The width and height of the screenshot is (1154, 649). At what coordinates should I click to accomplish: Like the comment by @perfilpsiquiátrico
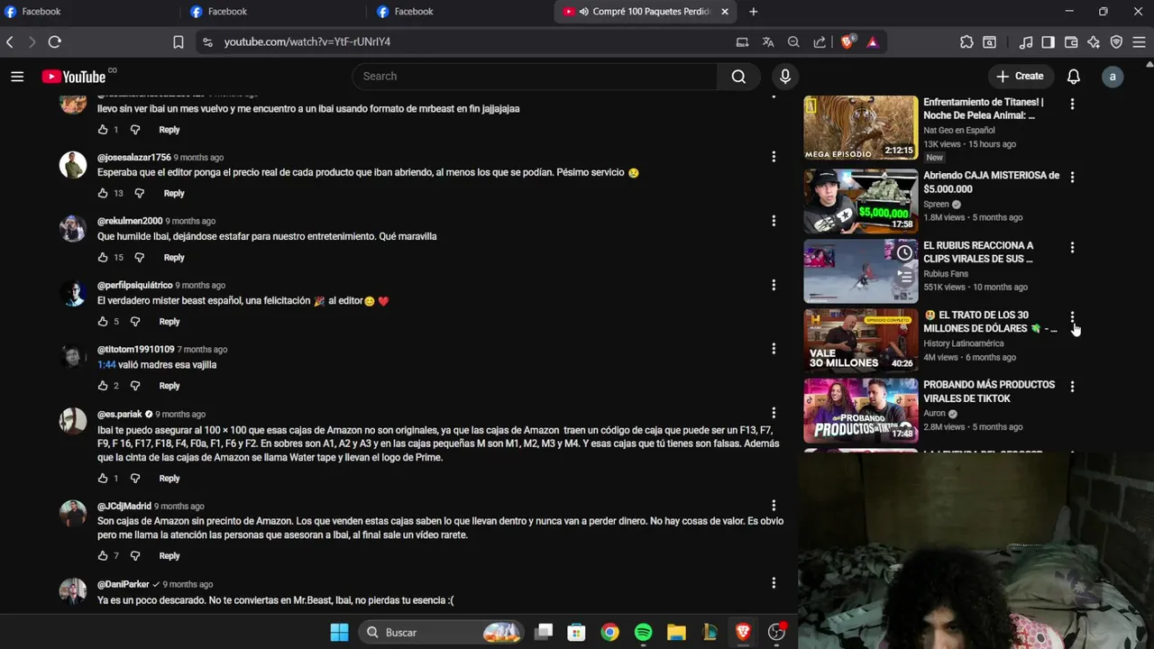(x=103, y=321)
